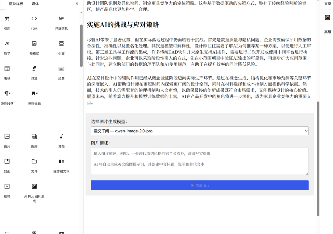Insert the 代码 code block

coord(34,22)
